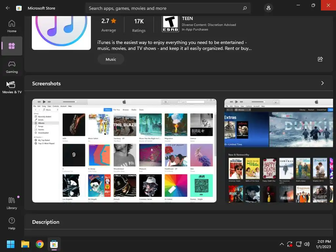Click the search magnifier icon

click(x=245, y=8)
